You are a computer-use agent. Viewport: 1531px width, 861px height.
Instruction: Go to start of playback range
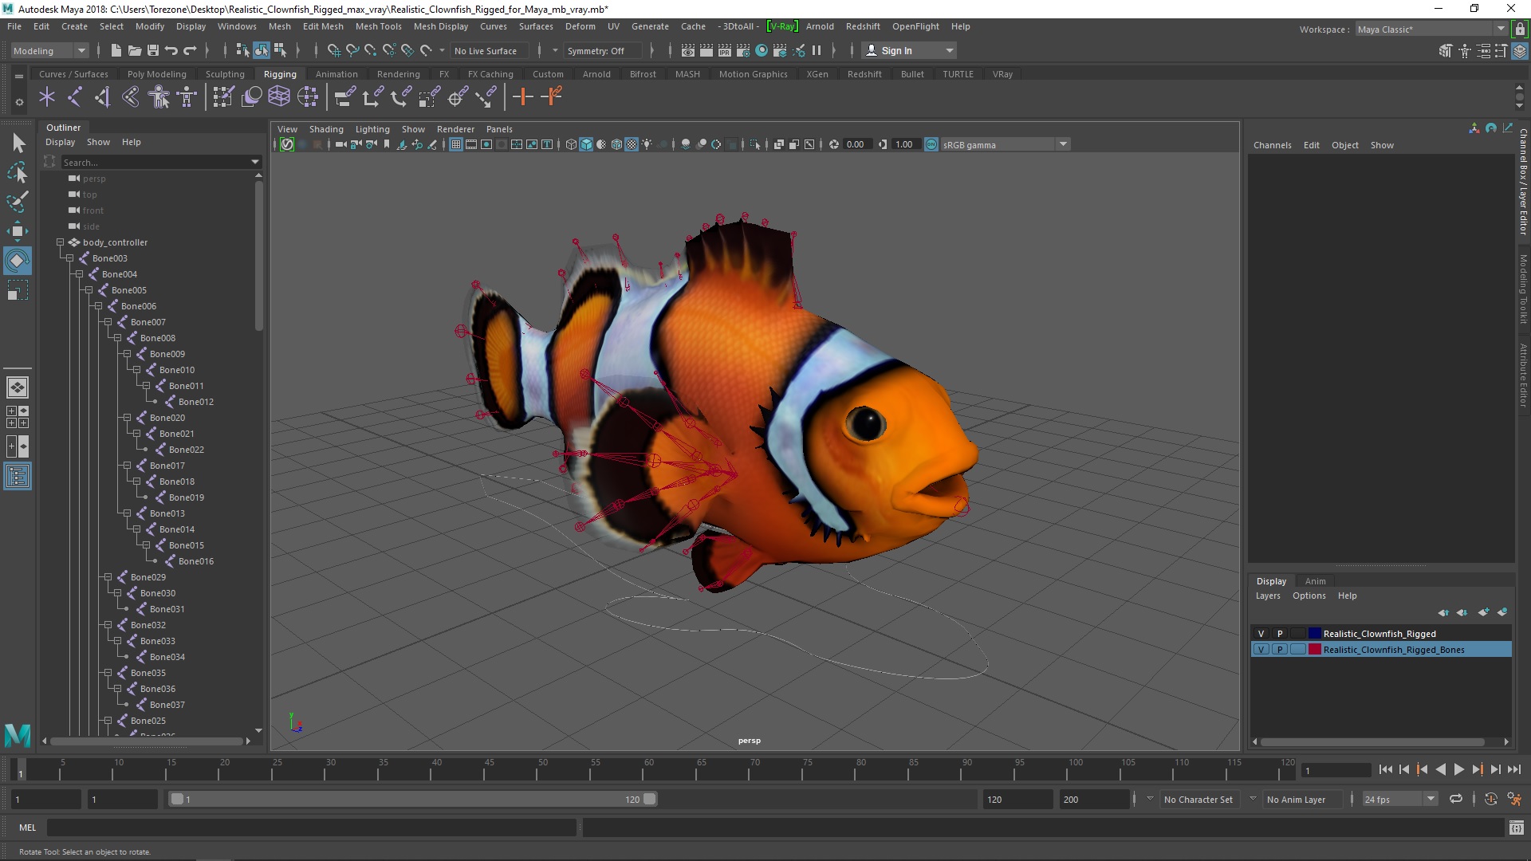tap(1385, 769)
